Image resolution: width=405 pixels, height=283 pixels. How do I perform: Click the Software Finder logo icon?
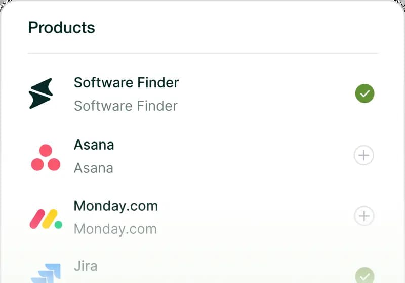[x=41, y=93]
